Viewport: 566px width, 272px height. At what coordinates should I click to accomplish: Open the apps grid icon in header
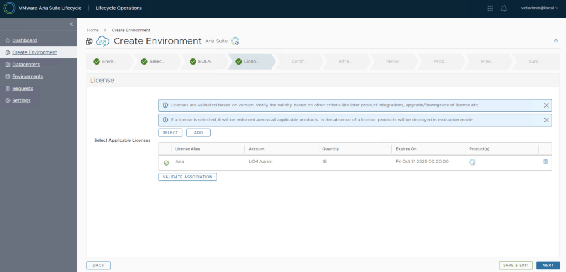(490, 8)
